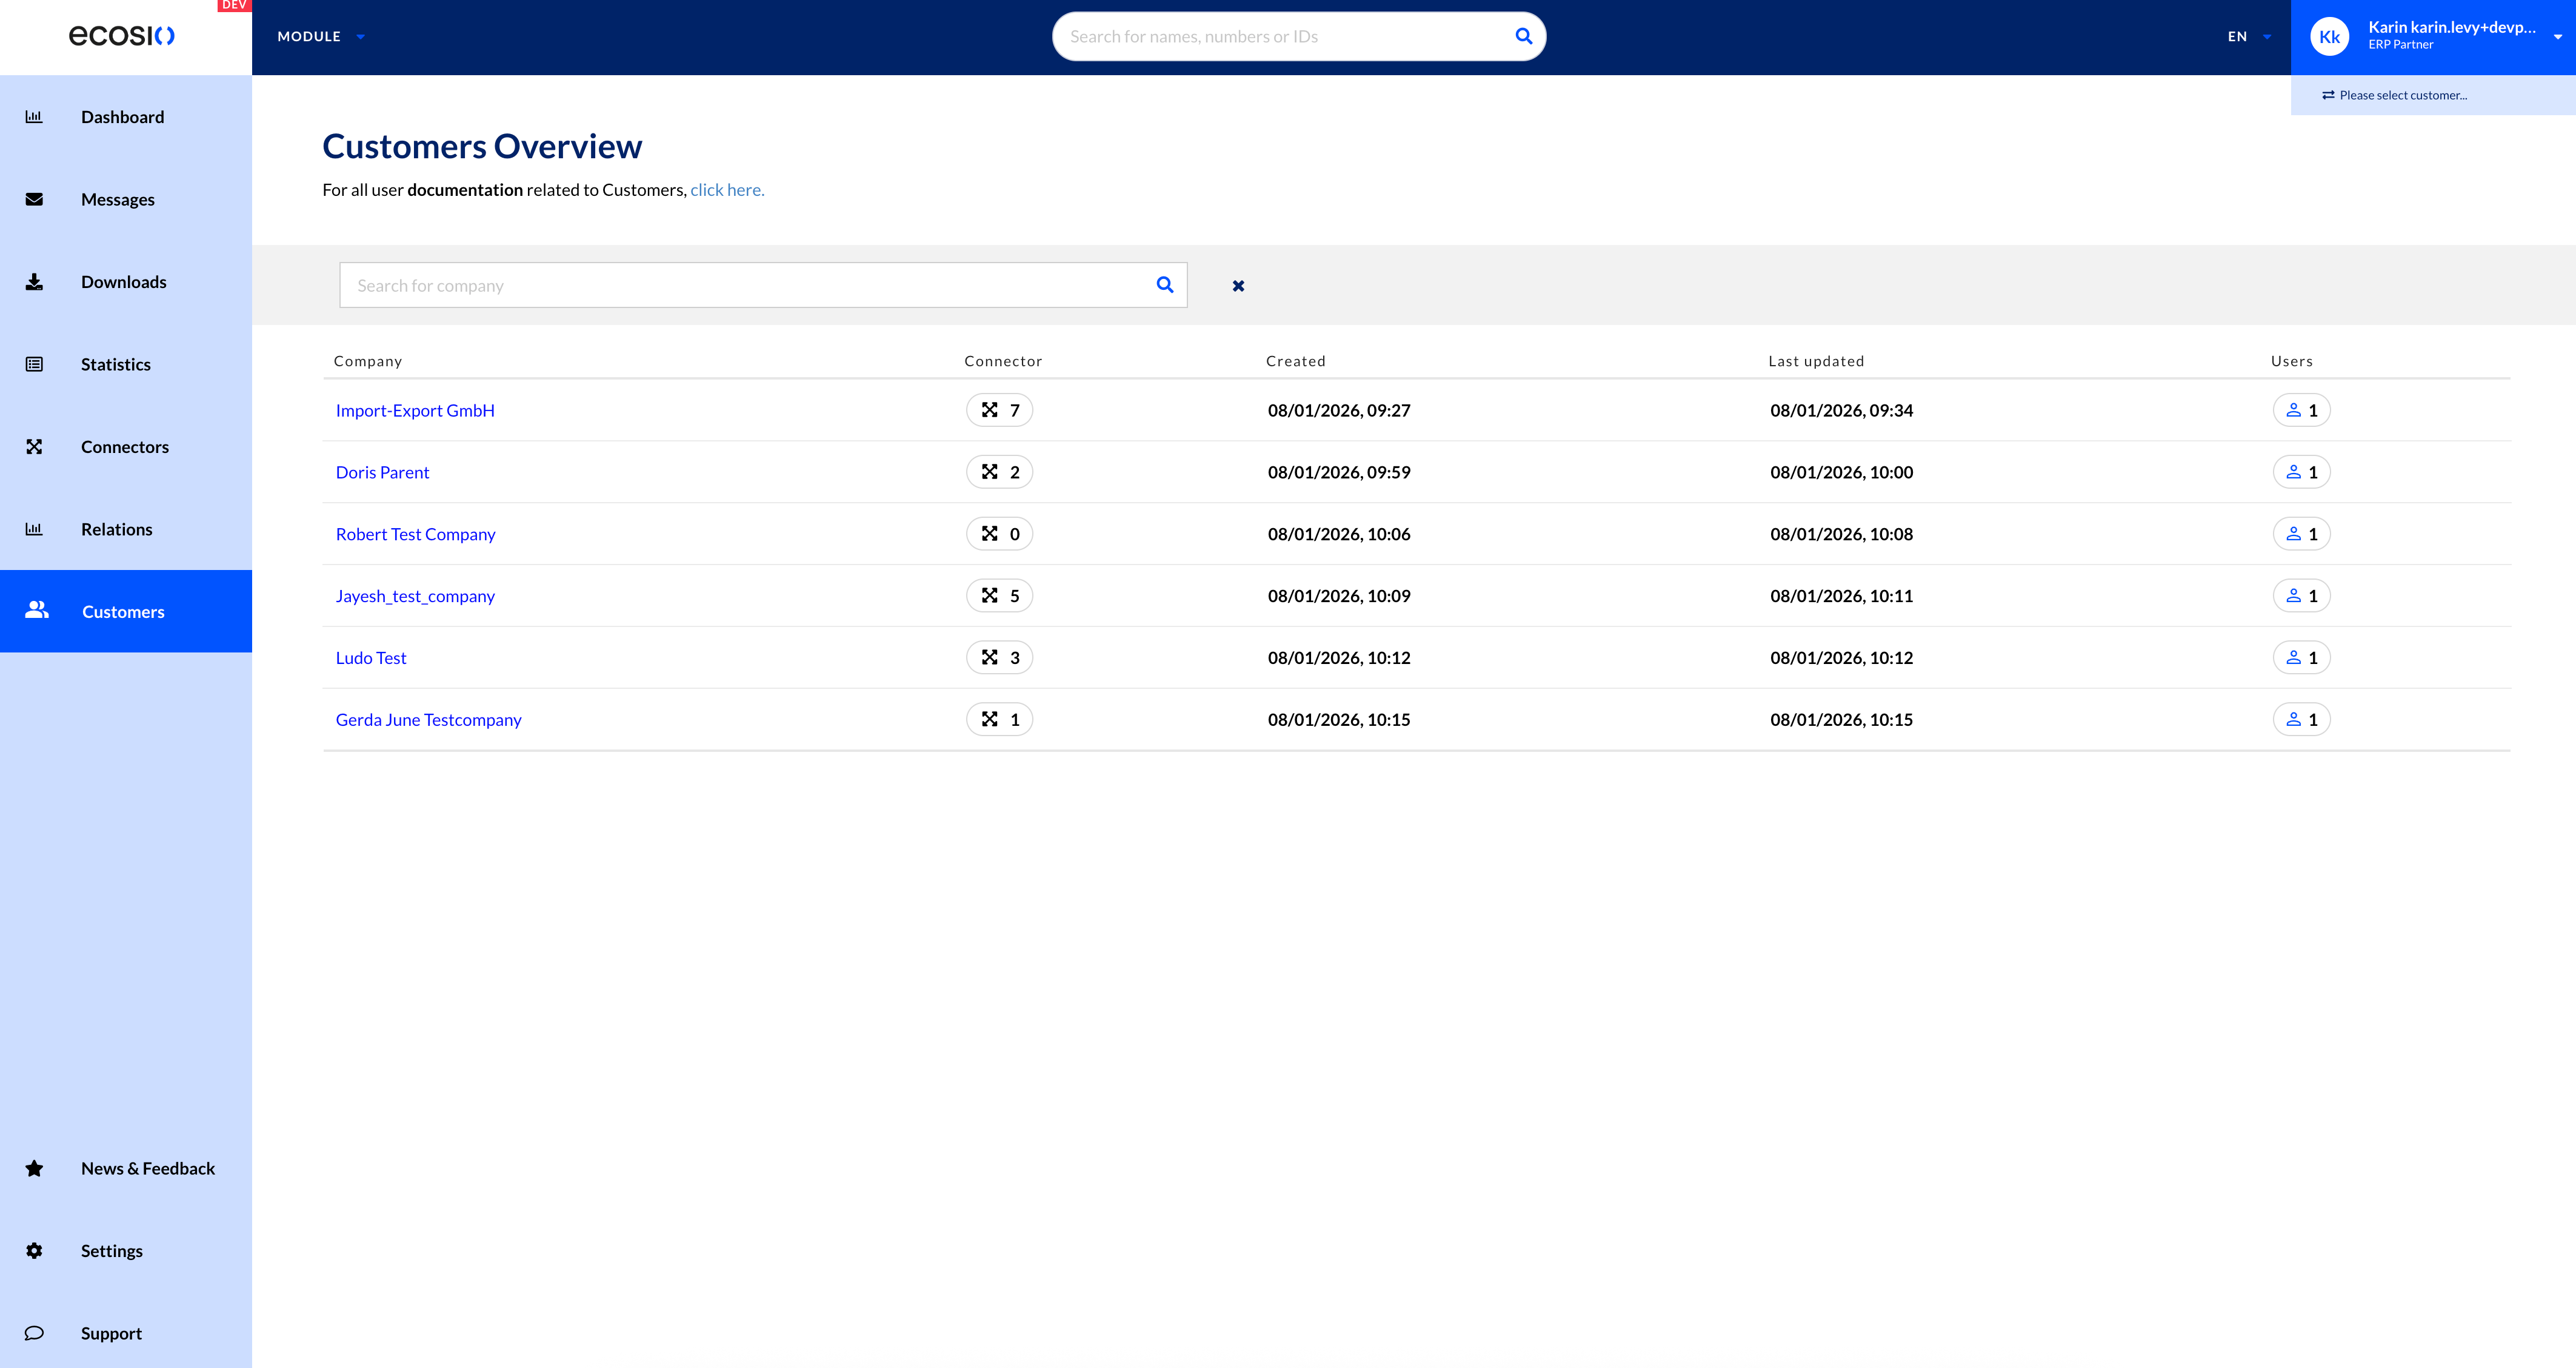Open Connectors in the sidebar
Image resolution: width=2576 pixels, height=1368 pixels.
[124, 448]
